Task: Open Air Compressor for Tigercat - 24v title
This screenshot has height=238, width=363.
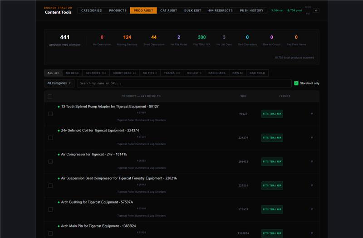Action: pos(94,154)
